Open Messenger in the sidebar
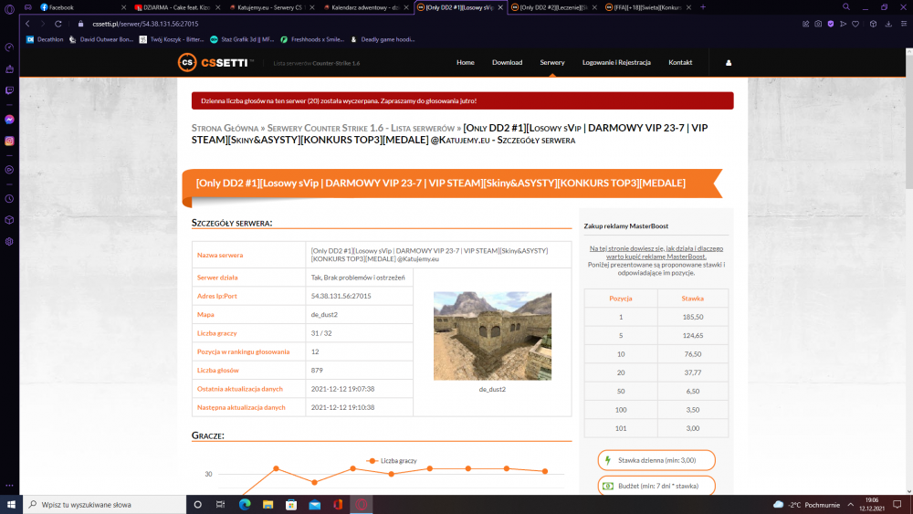 click(x=9, y=120)
